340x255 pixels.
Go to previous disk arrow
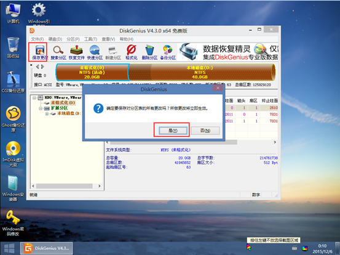pyautogui.click(x=38, y=67)
